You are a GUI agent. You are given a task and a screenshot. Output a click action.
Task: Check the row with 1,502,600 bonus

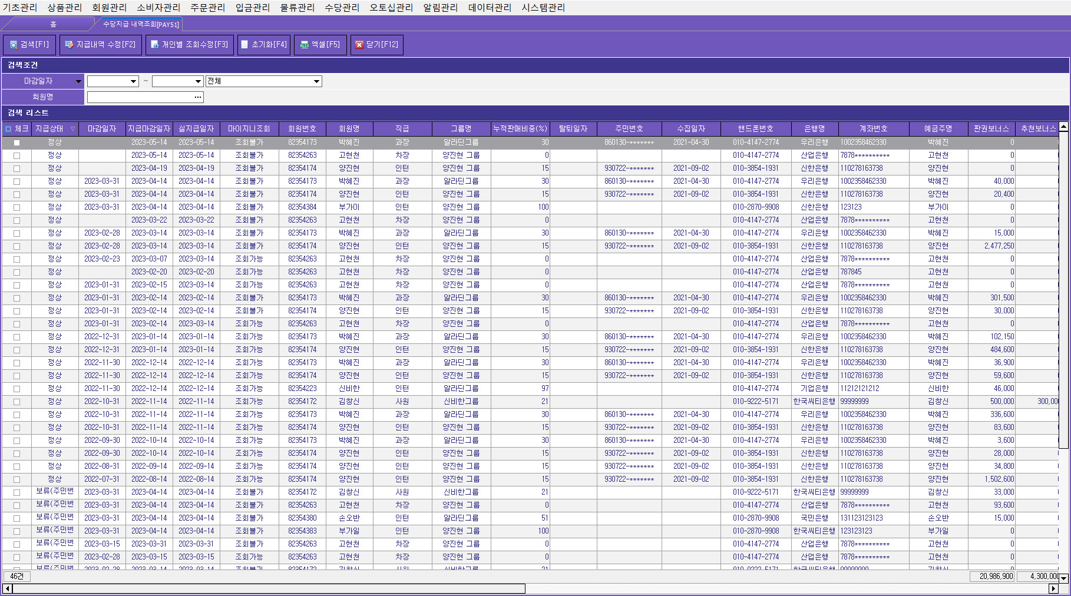click(16, 479)
